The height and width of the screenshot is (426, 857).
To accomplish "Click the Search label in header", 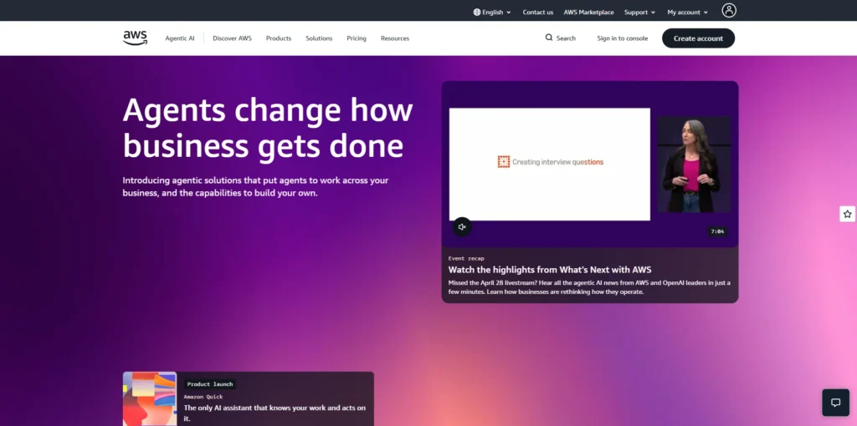I will [566, 38].
